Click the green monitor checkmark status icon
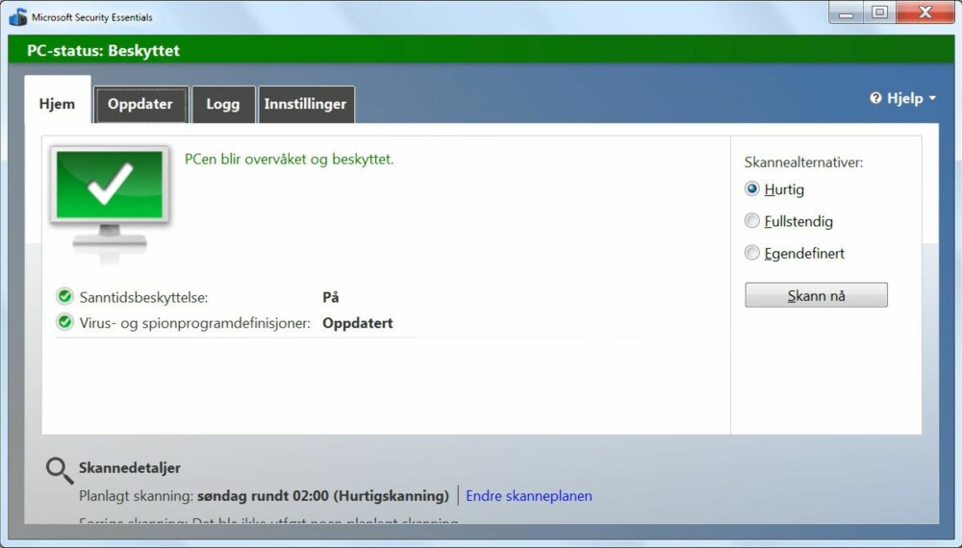962x548 pixels. coord(110,204)
